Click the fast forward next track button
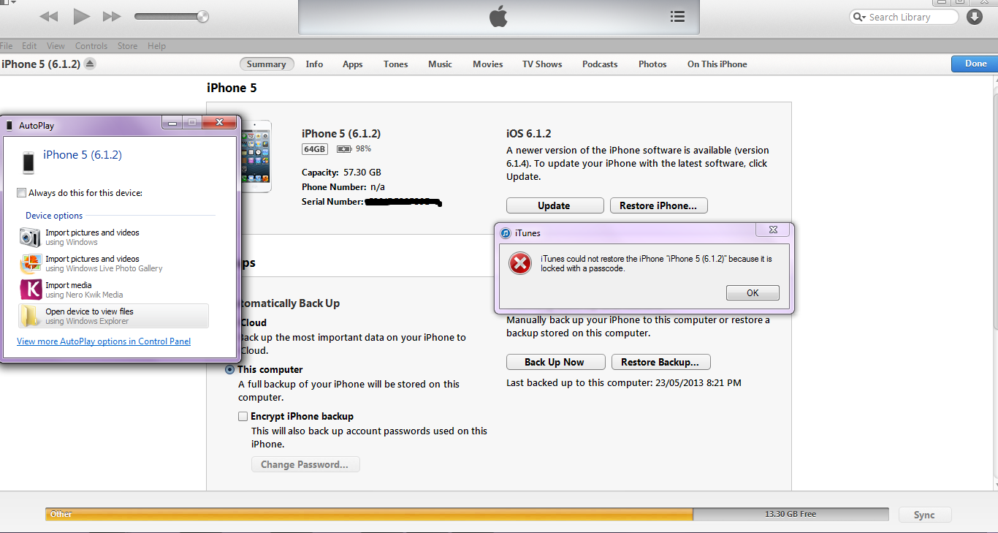998x533 pixels. click(x=112, y=16)
